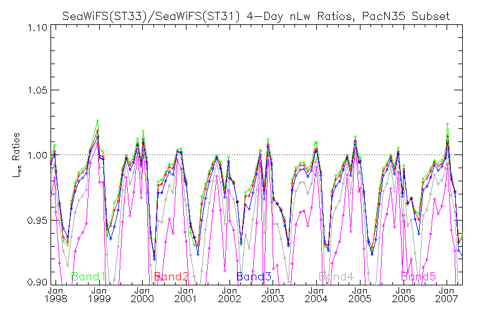The width and height of the screenshot is (479, 319).
Task: Select the gray Band4 legend label
Action: 336,277
